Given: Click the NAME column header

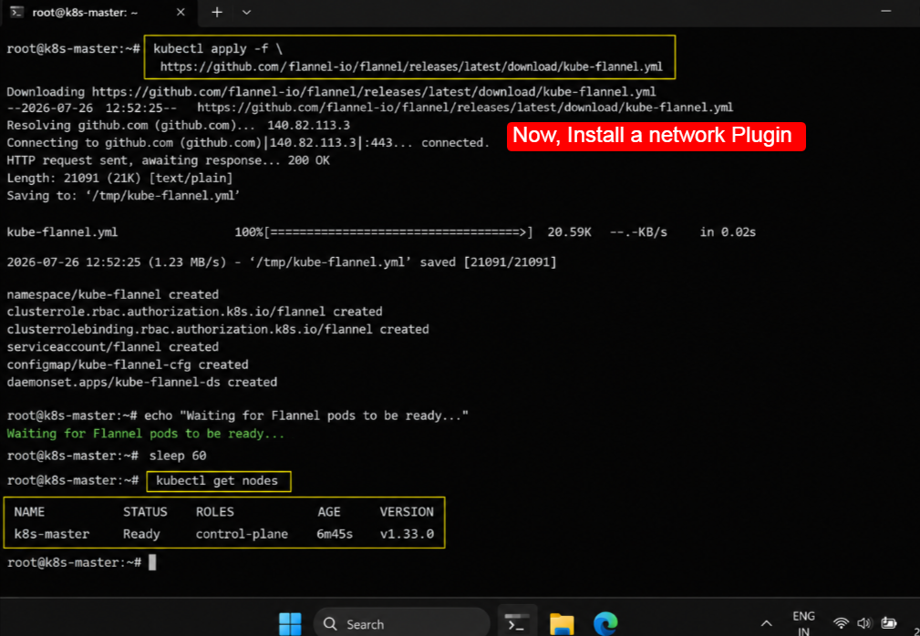Looking at the screenshot, I should (29, 512).
